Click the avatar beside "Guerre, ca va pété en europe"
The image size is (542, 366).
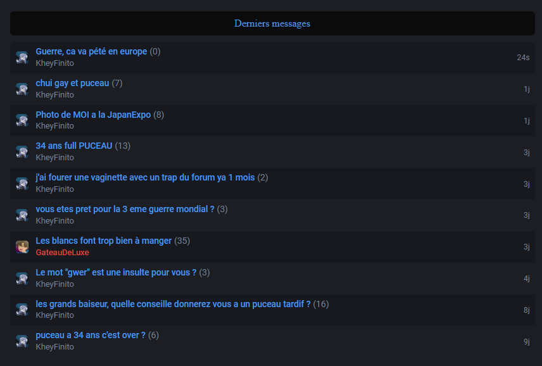22,58
